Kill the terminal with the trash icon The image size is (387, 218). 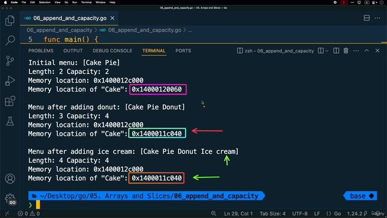(x=346, y=51)
